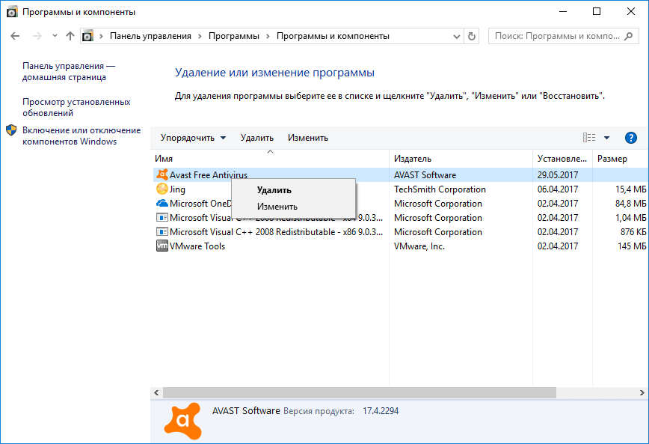Expand chevron after Программы breadcrumb
The image size is (649, 444).
[268, 36]
